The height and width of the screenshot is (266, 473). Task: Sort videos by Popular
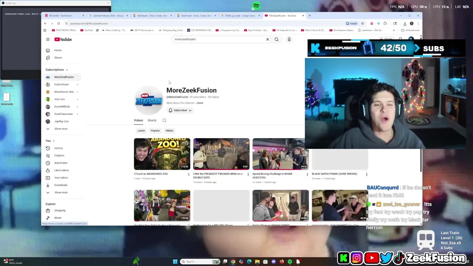[x=155, y=130]
